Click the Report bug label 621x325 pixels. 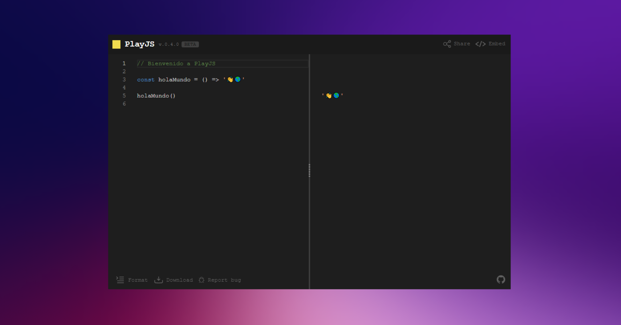(224, 280)
